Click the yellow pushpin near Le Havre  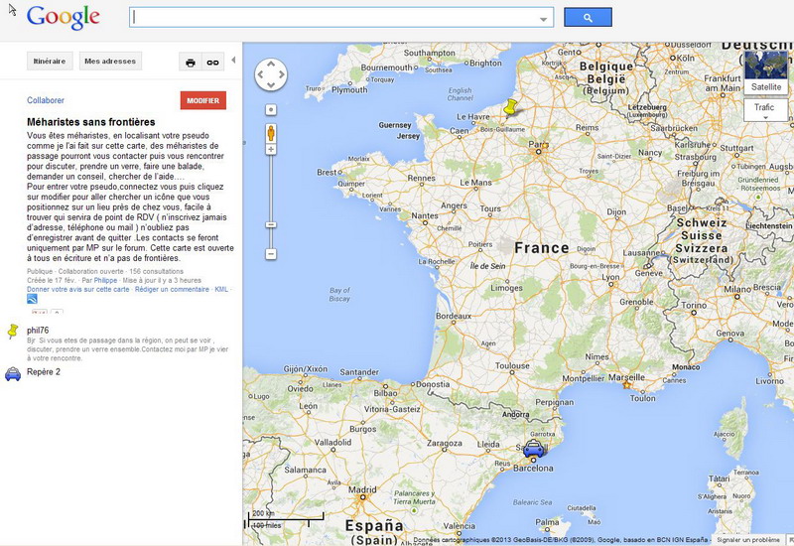[x=510, y=108]
